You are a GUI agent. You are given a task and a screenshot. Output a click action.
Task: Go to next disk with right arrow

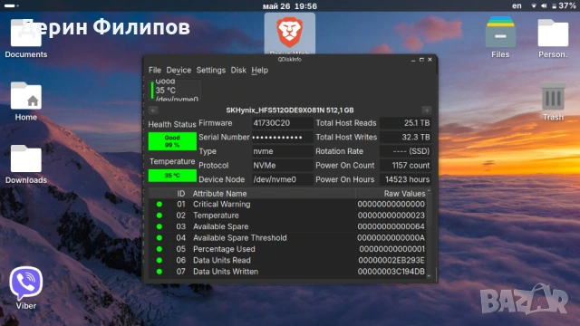(426, 110)
